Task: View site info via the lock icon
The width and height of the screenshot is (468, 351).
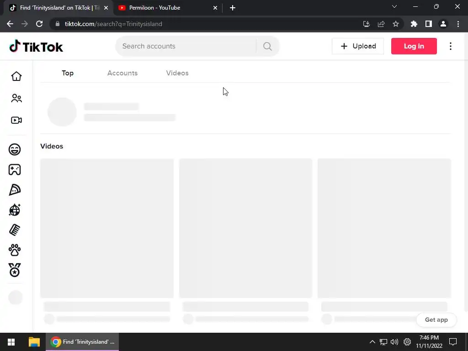Action: (x=58, y=24)
